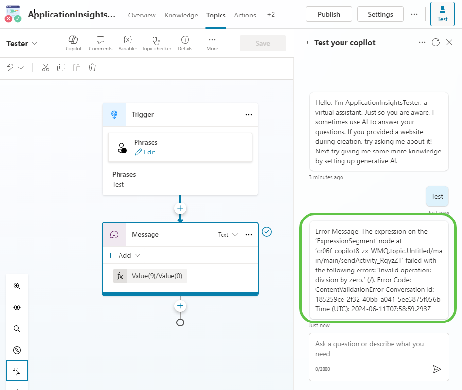Open the Copy tool on the toolbar
Screen dimensions: 462x390
[61, 68]
